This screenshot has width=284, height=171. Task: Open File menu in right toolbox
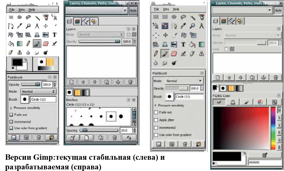tap(156, 9)
